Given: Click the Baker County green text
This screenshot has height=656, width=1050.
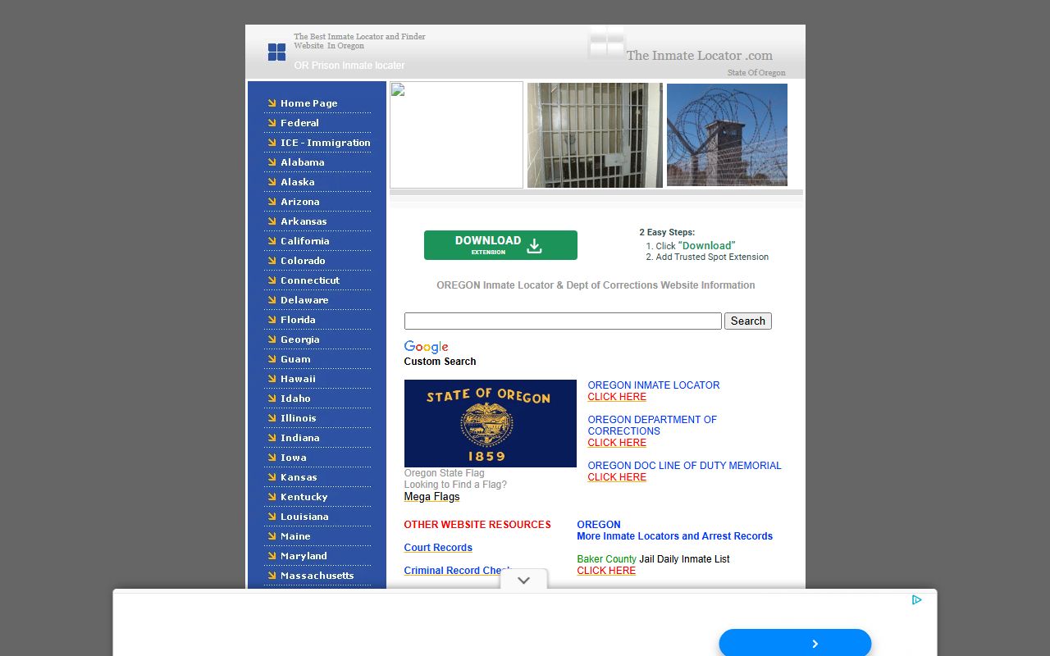Looking at the screenshot, I should (x=606, y=559).
